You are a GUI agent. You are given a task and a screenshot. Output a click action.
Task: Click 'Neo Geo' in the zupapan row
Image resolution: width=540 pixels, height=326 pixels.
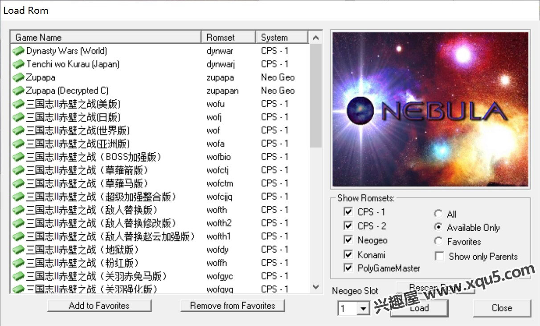click(x=278, y=91)
